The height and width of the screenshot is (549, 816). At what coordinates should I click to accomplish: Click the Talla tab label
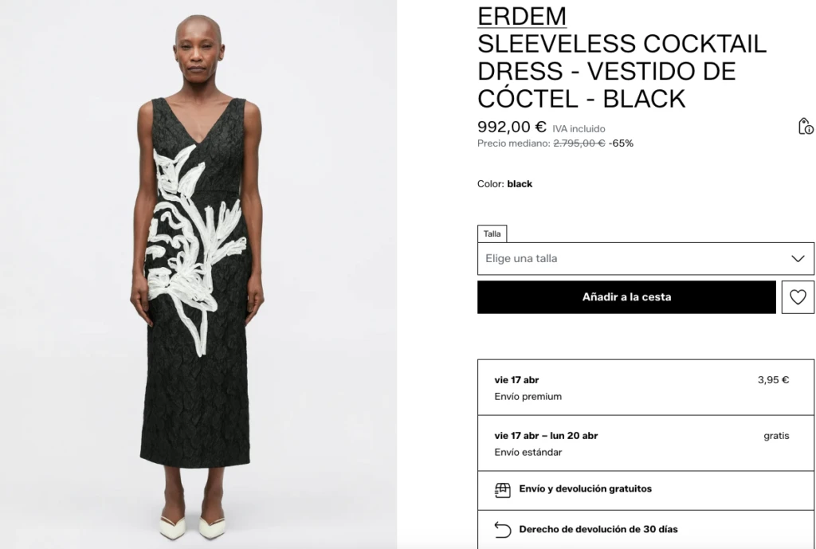(492, 233)
